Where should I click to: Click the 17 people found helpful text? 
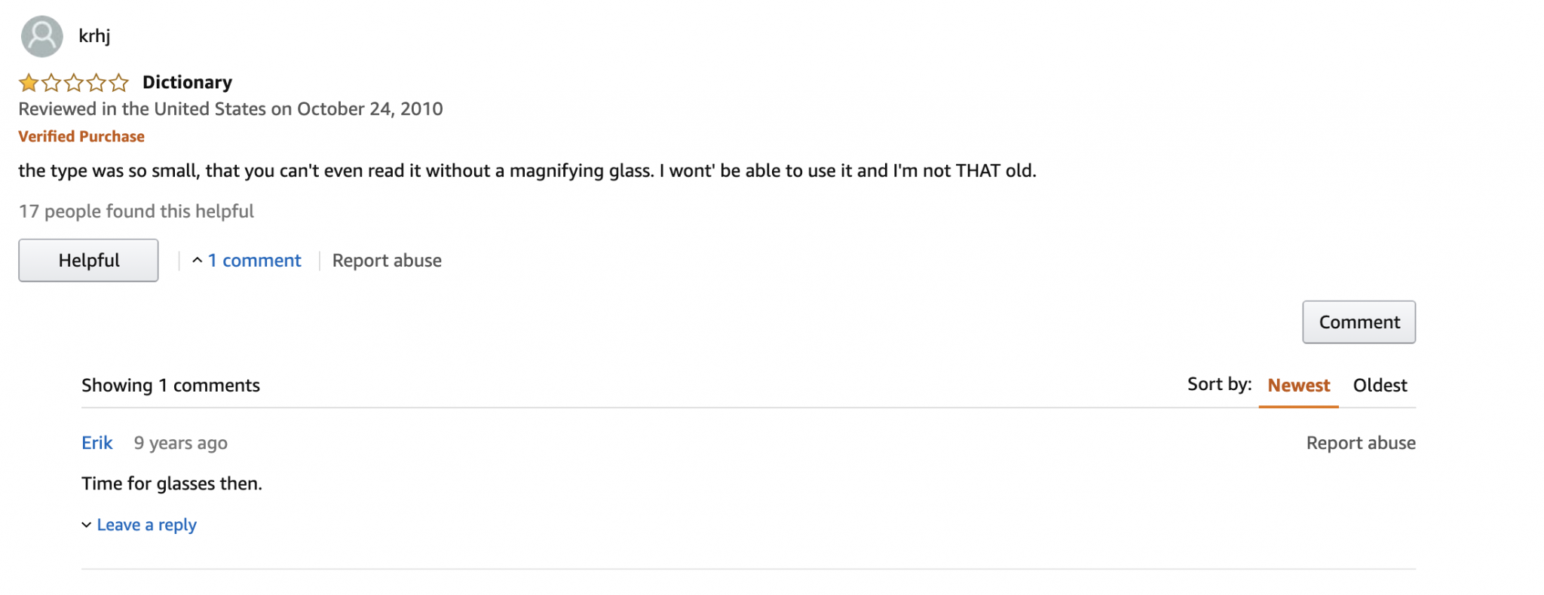point(136,212)
